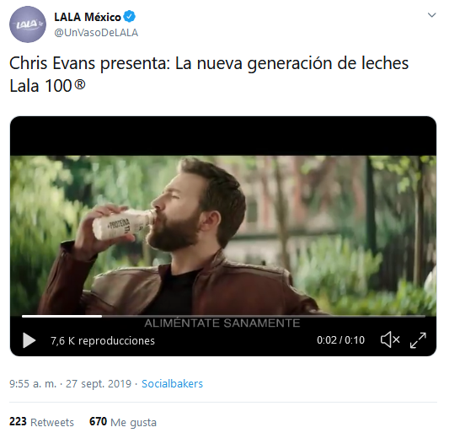Click the blue verified badge icon
Image resolution: width=449 pixels, height=438 pixels.
pyautogui.click(x=130, y=17)
